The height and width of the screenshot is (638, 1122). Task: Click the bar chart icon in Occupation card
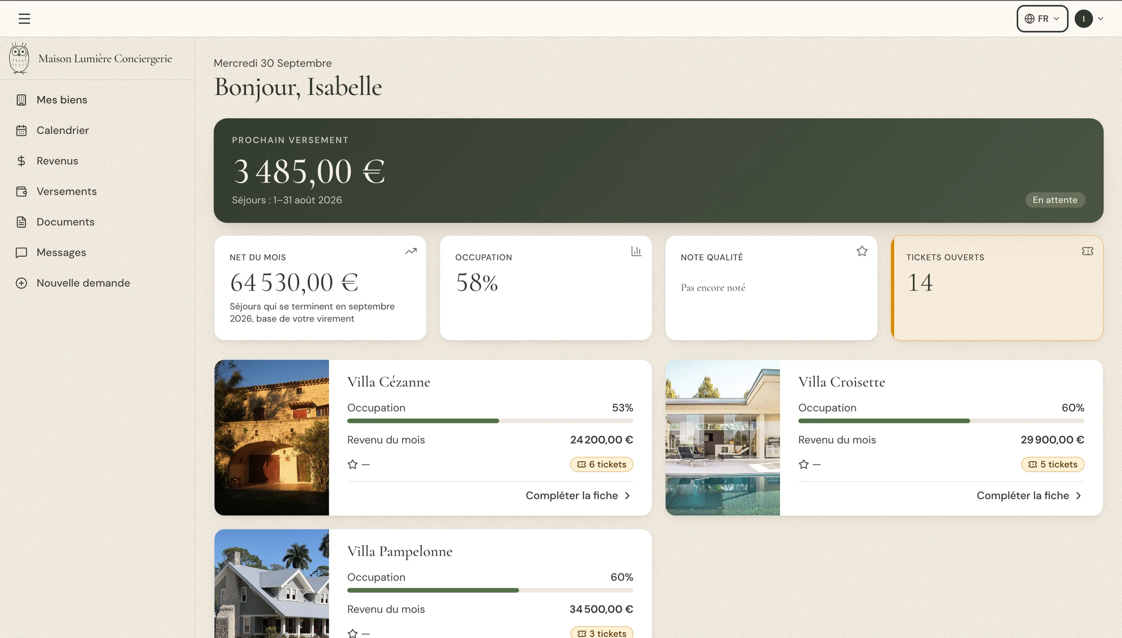[x=636, y=251]
